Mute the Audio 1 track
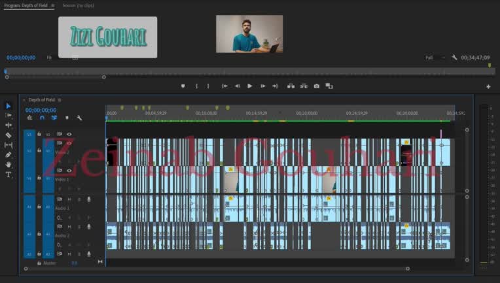The width and height of the screenshot is (500, 283). click(69, 199)
